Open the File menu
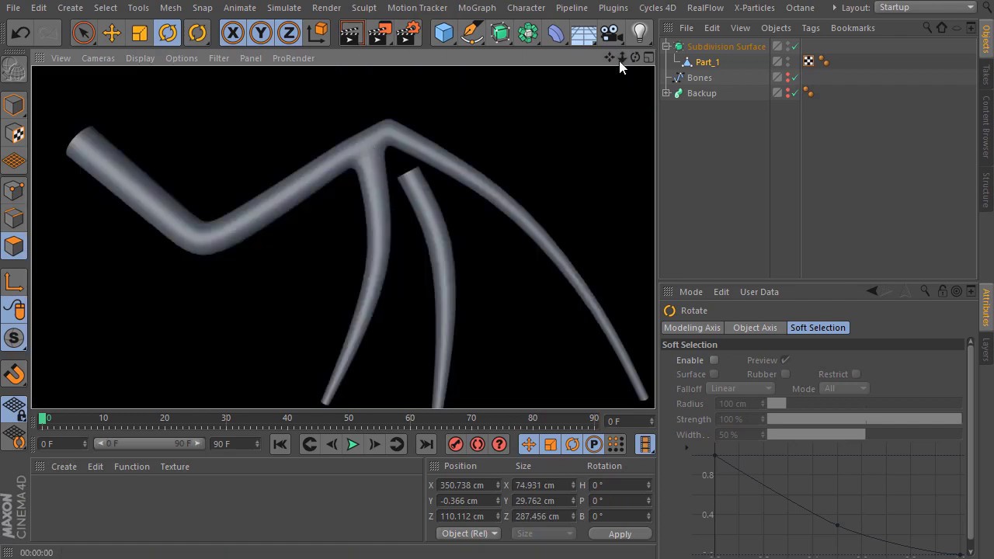 (x=13, y=8)
